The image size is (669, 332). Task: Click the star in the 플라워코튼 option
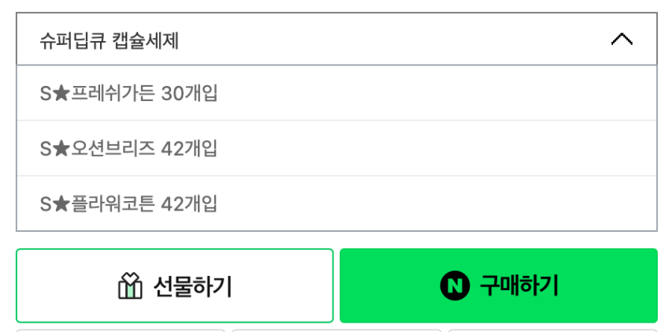(61, 203)
